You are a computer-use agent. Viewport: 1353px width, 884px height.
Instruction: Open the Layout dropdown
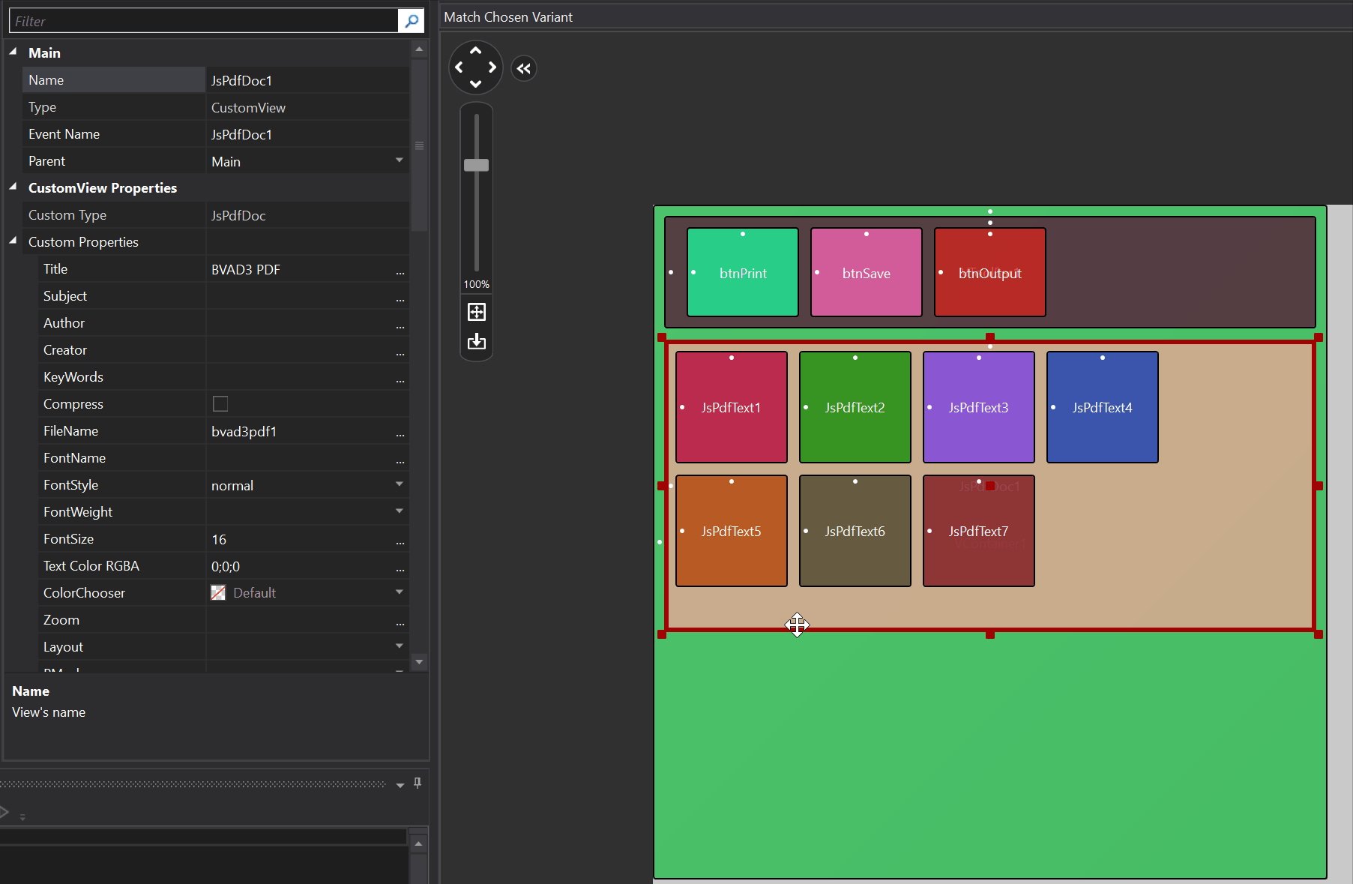click(x=400, y=646)
